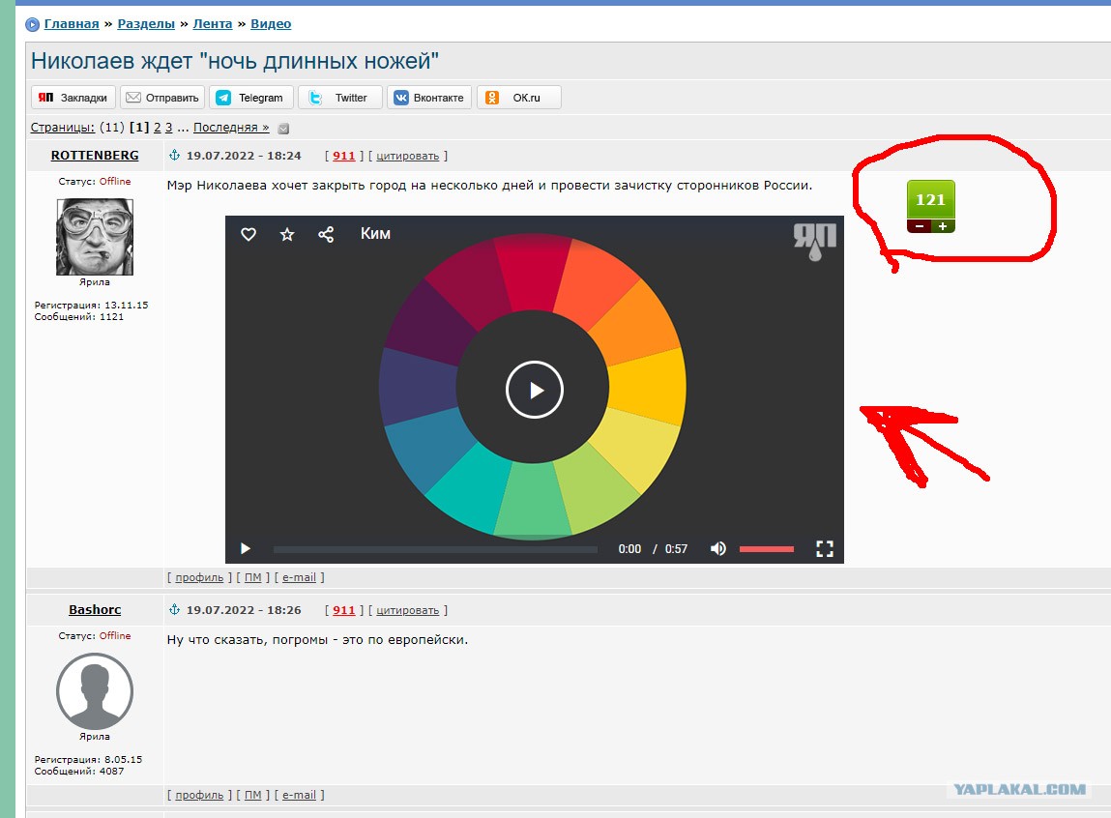The height and width of the screenshot is (818, 1111).
Task: Jump to the Последняя page
Action: pos(231,128)
